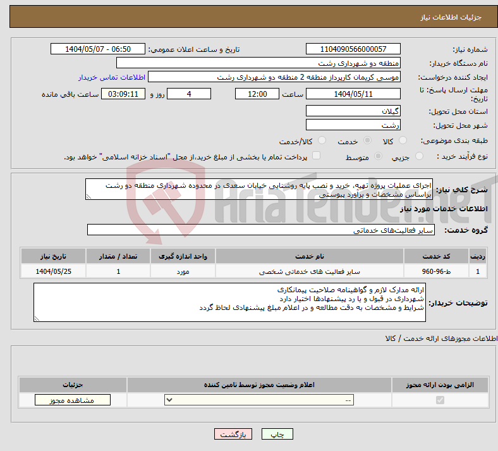
Task: Click the need number field 1104090566000057
Action: click(353, 49)
